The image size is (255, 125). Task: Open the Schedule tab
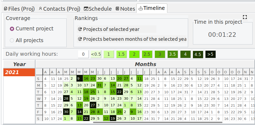tap(98, 9)
